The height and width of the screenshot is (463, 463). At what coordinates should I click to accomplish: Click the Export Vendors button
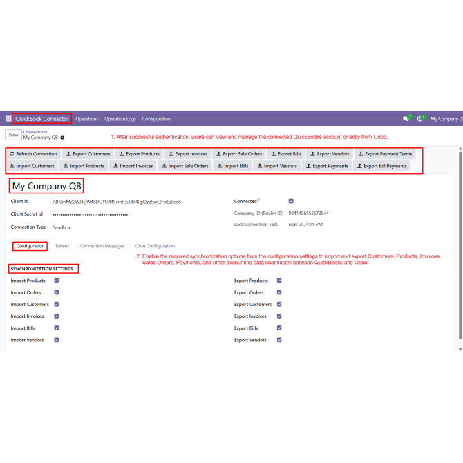[330, 154]
